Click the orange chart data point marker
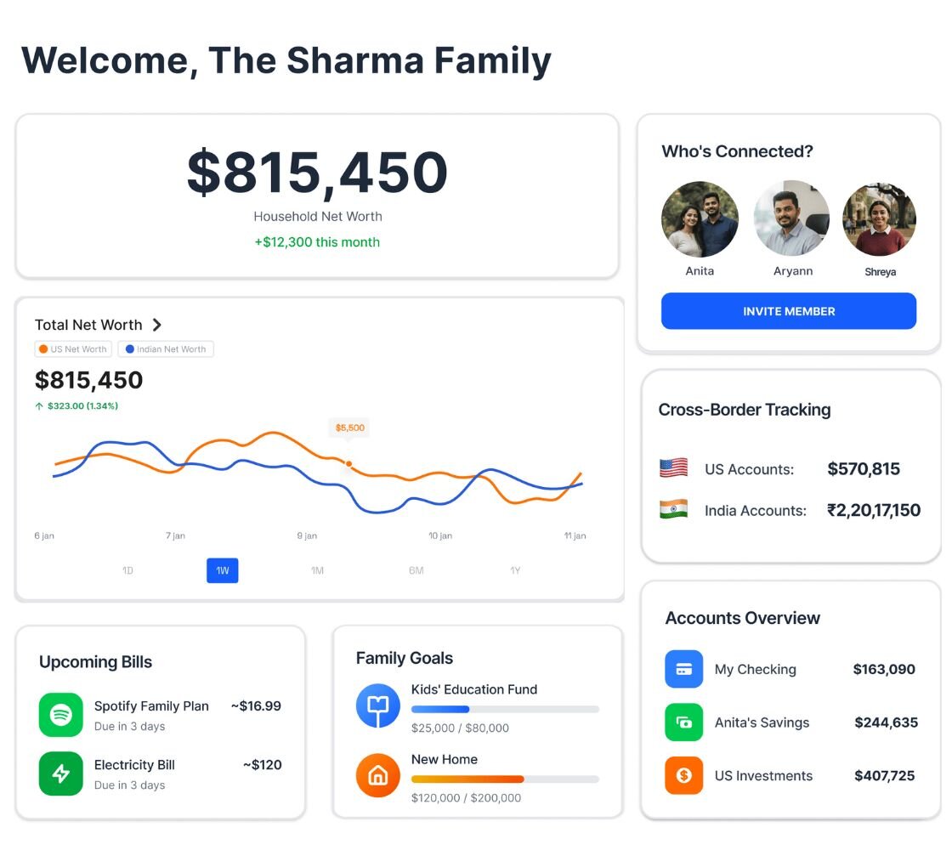 click(348, 463)
